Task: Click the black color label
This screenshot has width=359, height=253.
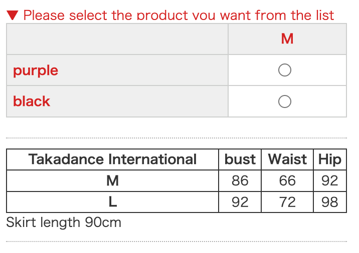Action: (32, 101)
